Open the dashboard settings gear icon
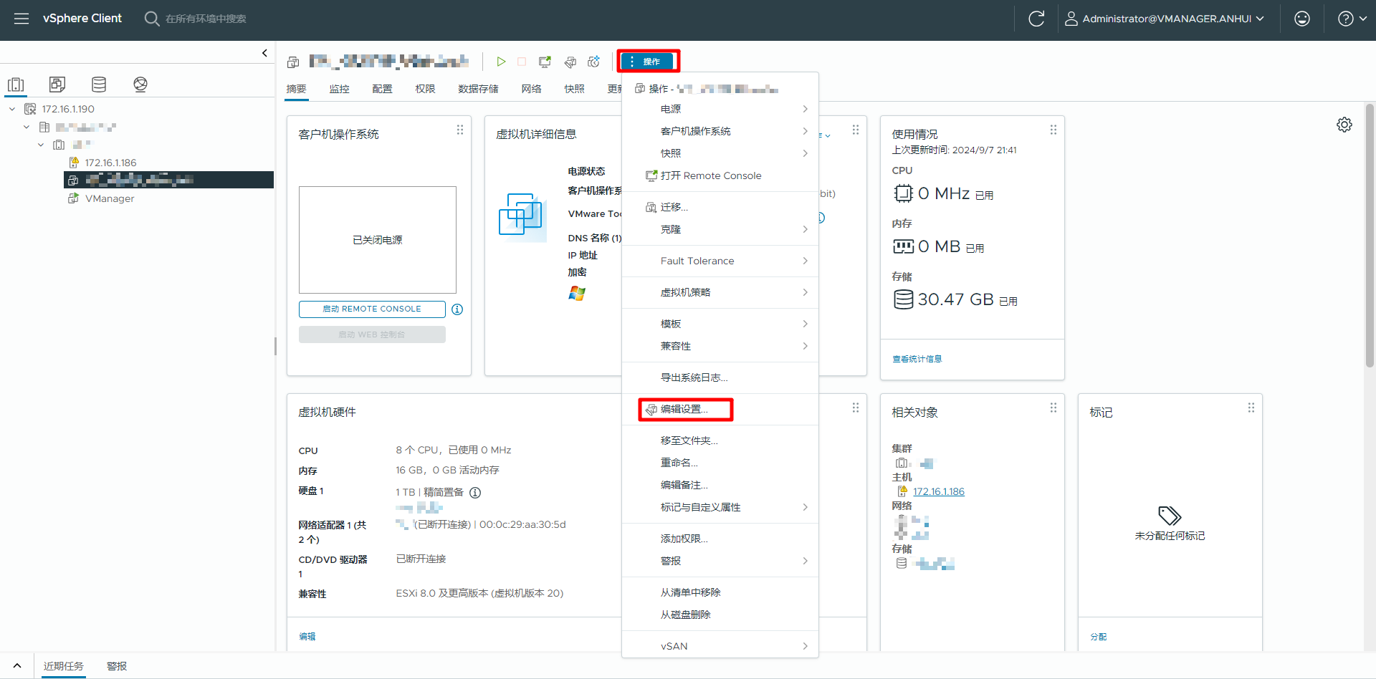The image size is (1376, 679). tap(1344, 125)
